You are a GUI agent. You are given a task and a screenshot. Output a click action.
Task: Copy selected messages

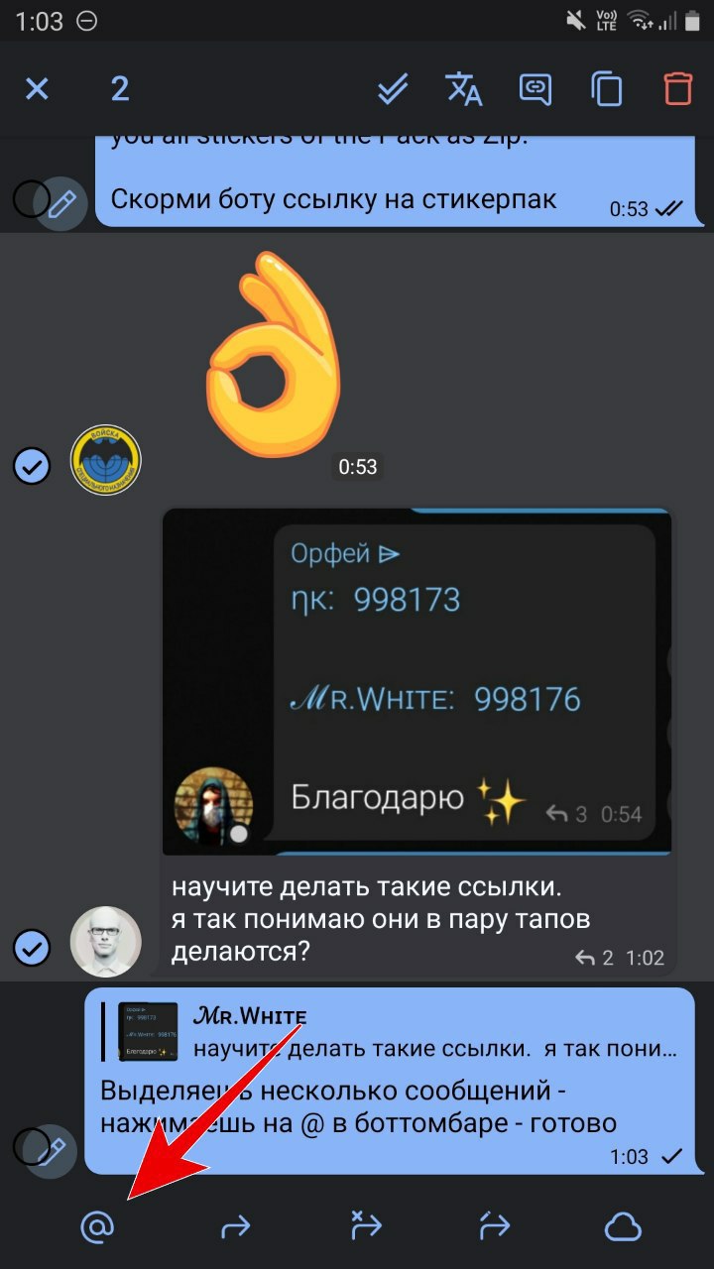607,89
